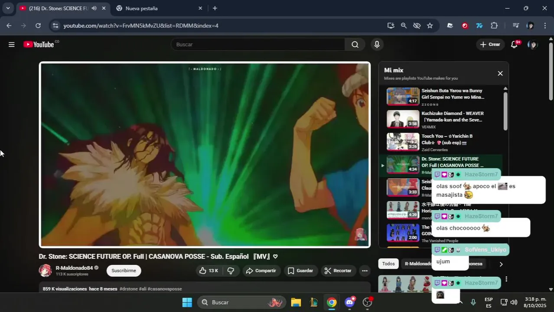This screenshot has width=554, height=312.
Task: Click the taskbar Buscar search box
Action: [241, 302]
